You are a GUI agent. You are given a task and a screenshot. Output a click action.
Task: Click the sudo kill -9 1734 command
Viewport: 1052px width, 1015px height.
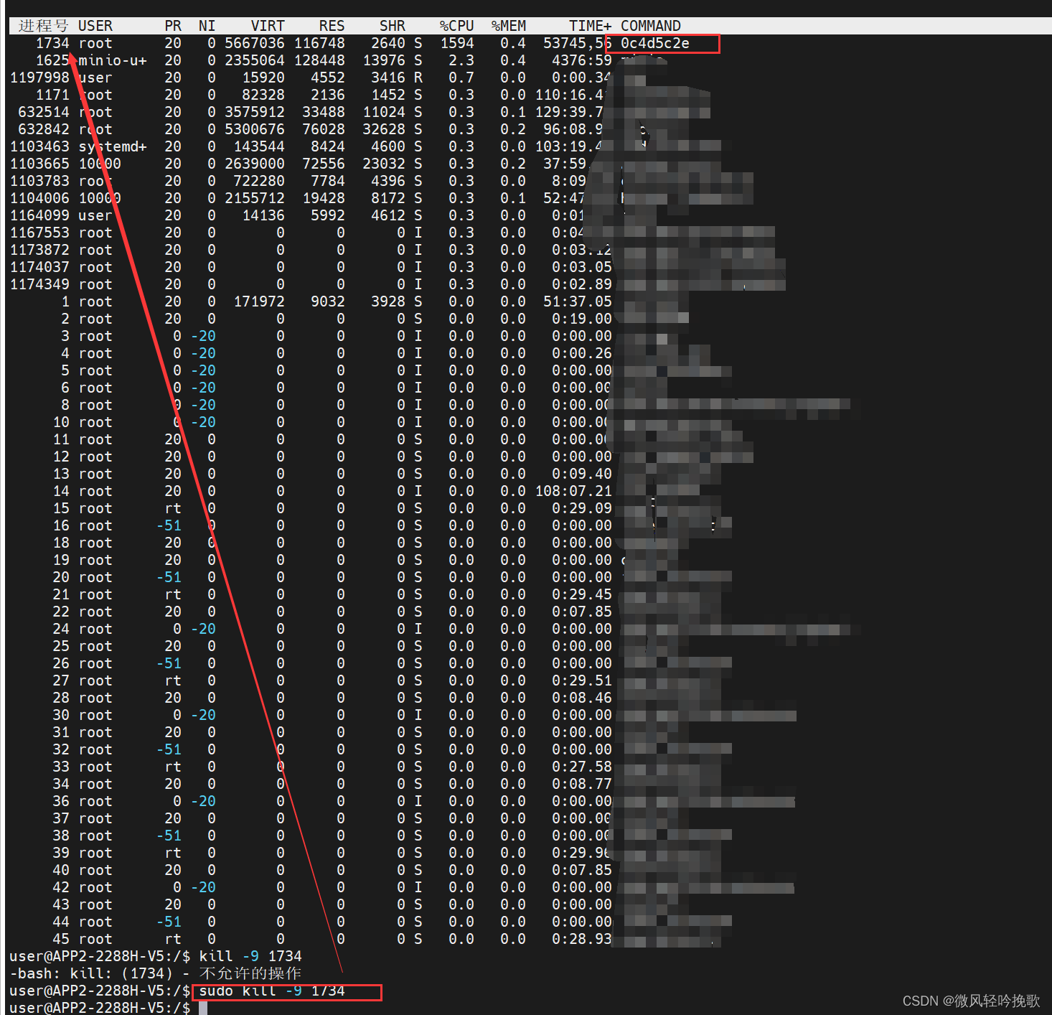(272, 991)
